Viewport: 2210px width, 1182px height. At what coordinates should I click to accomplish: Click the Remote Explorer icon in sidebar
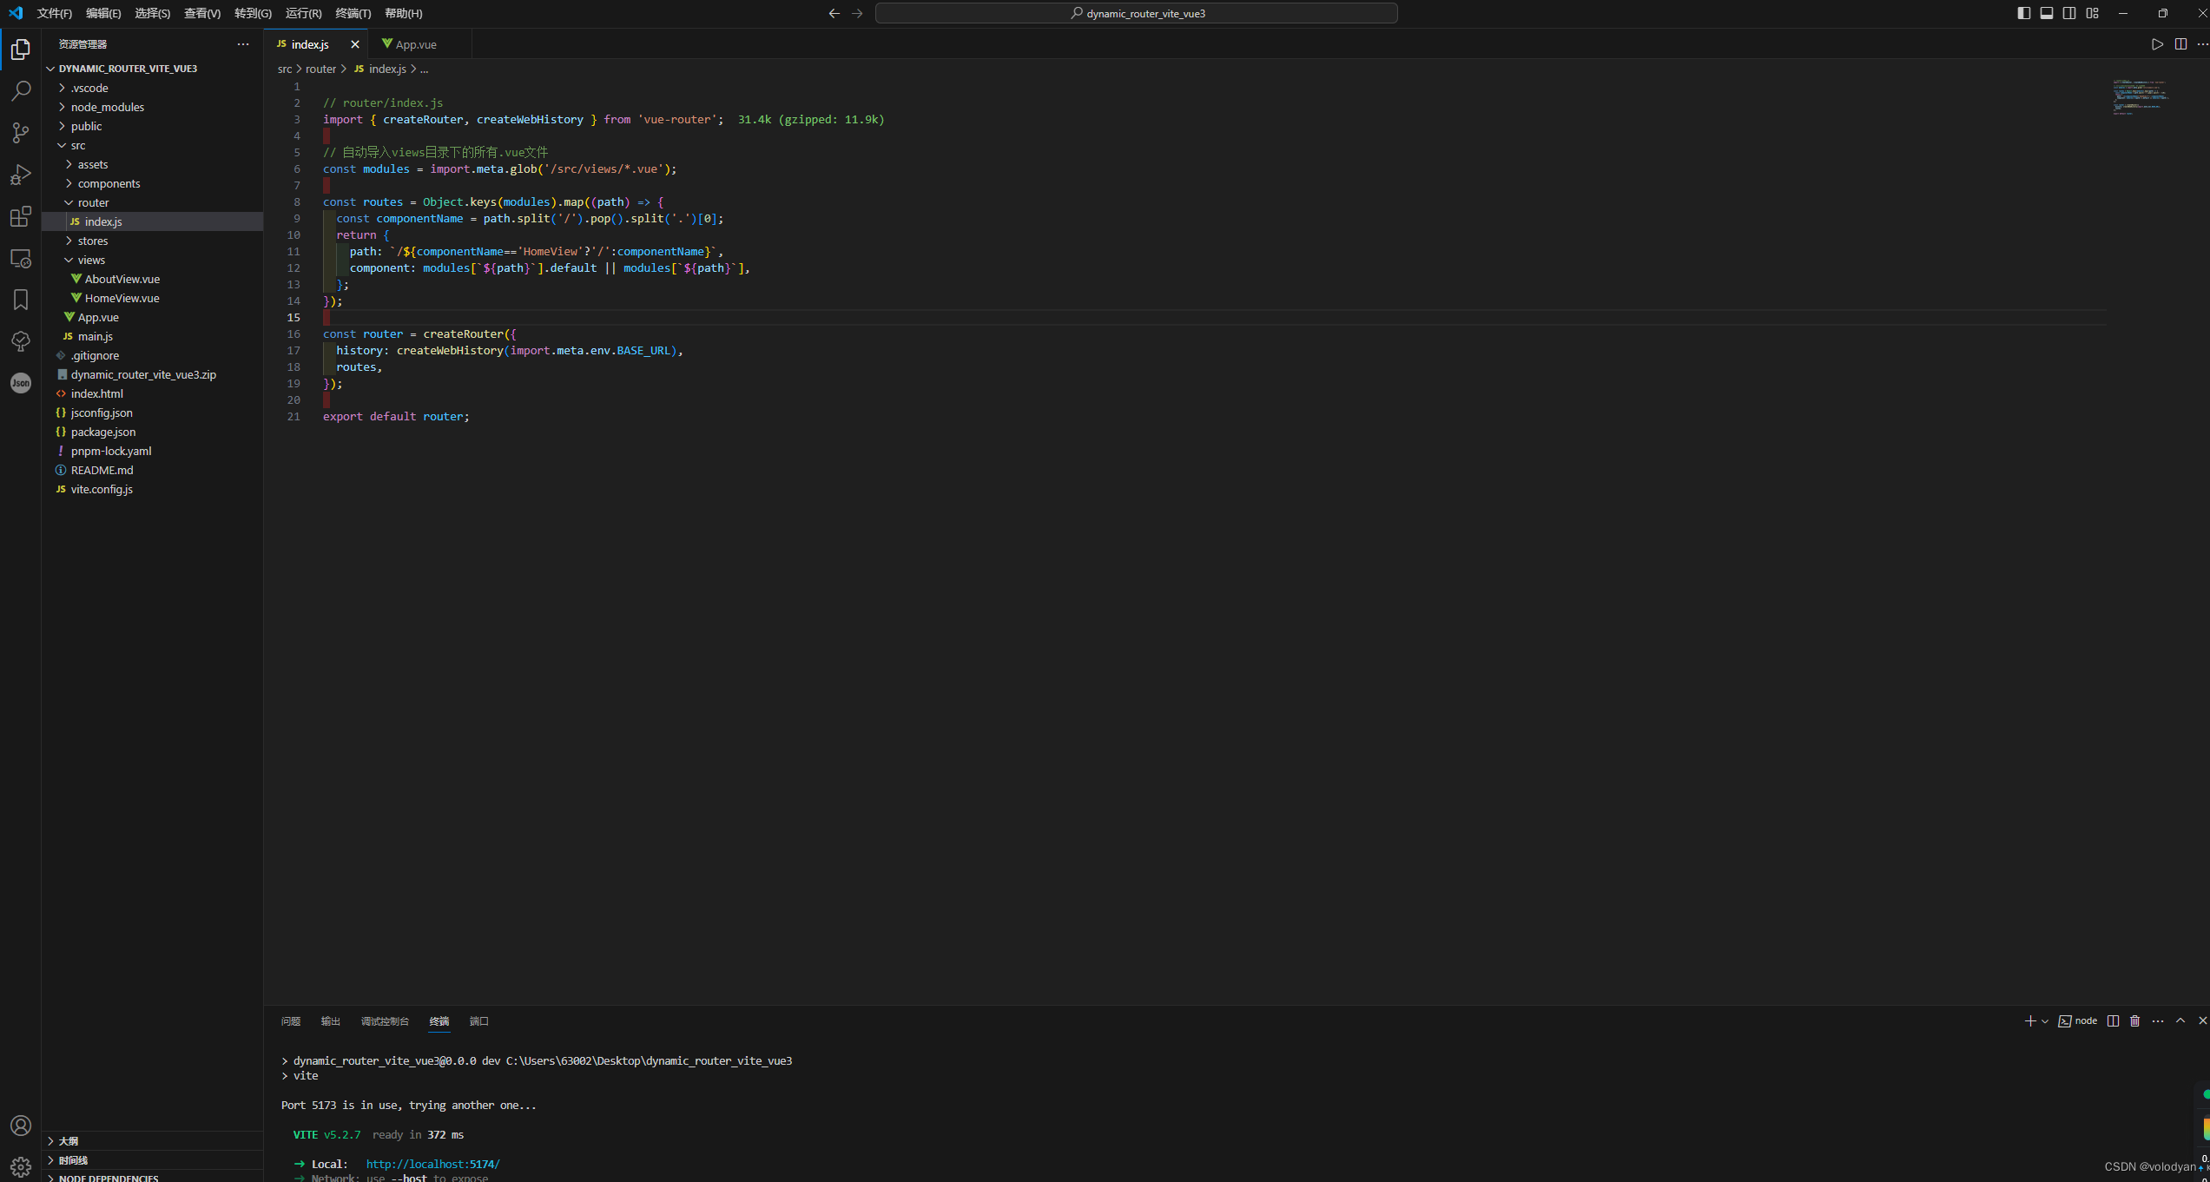tap(21, 259)
